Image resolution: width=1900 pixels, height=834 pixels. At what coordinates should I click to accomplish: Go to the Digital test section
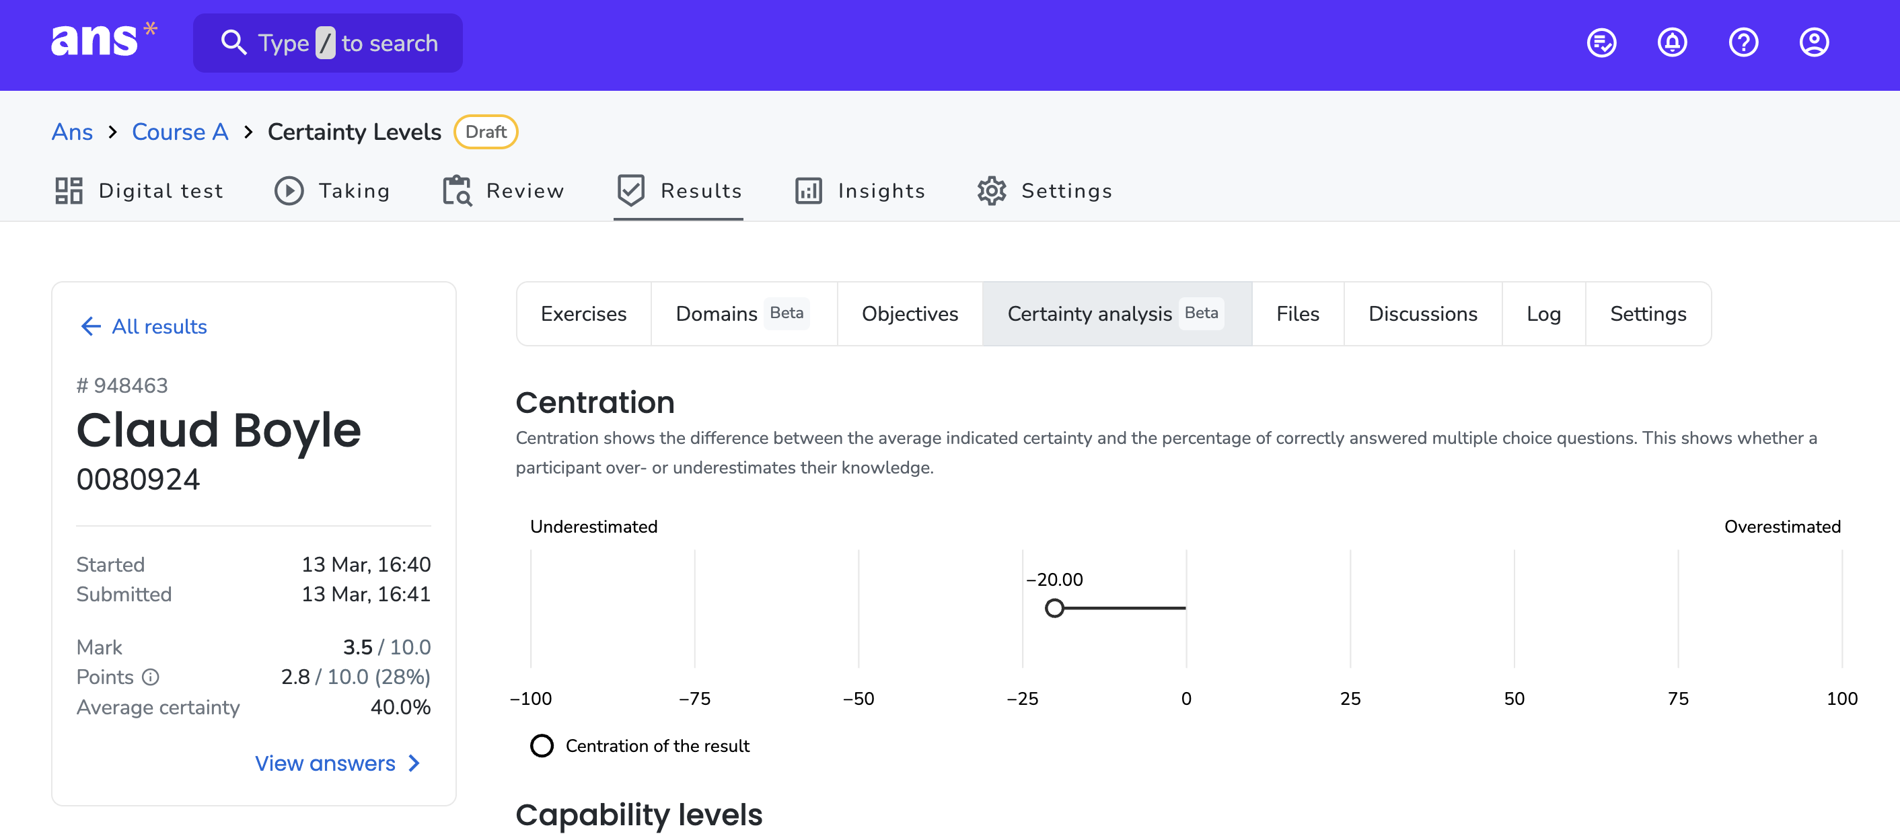point(139,191)
